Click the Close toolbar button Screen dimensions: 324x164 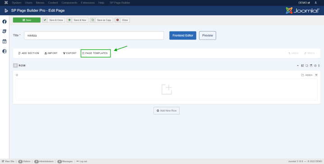coord(122,20)
